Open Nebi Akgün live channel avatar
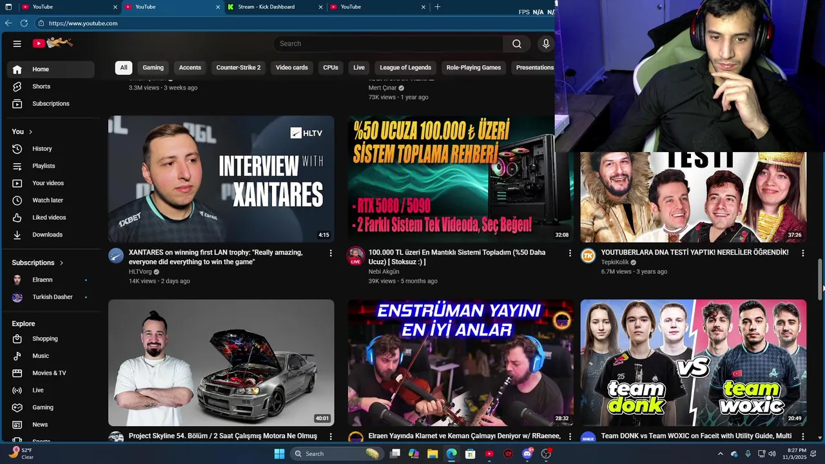The width and height of the screenshot is (825, 464). coord(356,256)
